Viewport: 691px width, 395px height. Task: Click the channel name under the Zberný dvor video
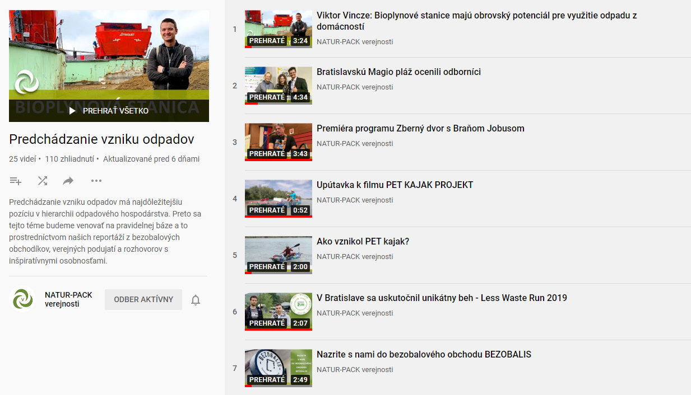[x=355, y=144]
